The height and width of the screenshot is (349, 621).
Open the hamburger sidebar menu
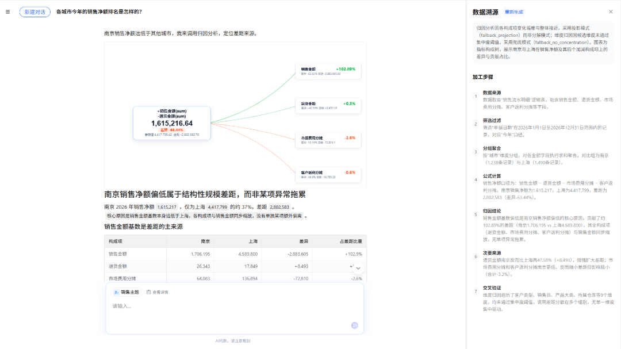click(7, 12)
